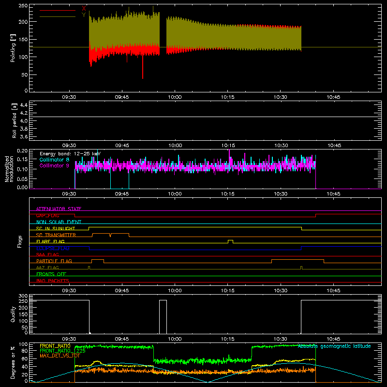Screen dimensions: 387x387
Task: Click the raised FLARE_FLAG pulse near 10:15
Action: (x=231, y=241)
